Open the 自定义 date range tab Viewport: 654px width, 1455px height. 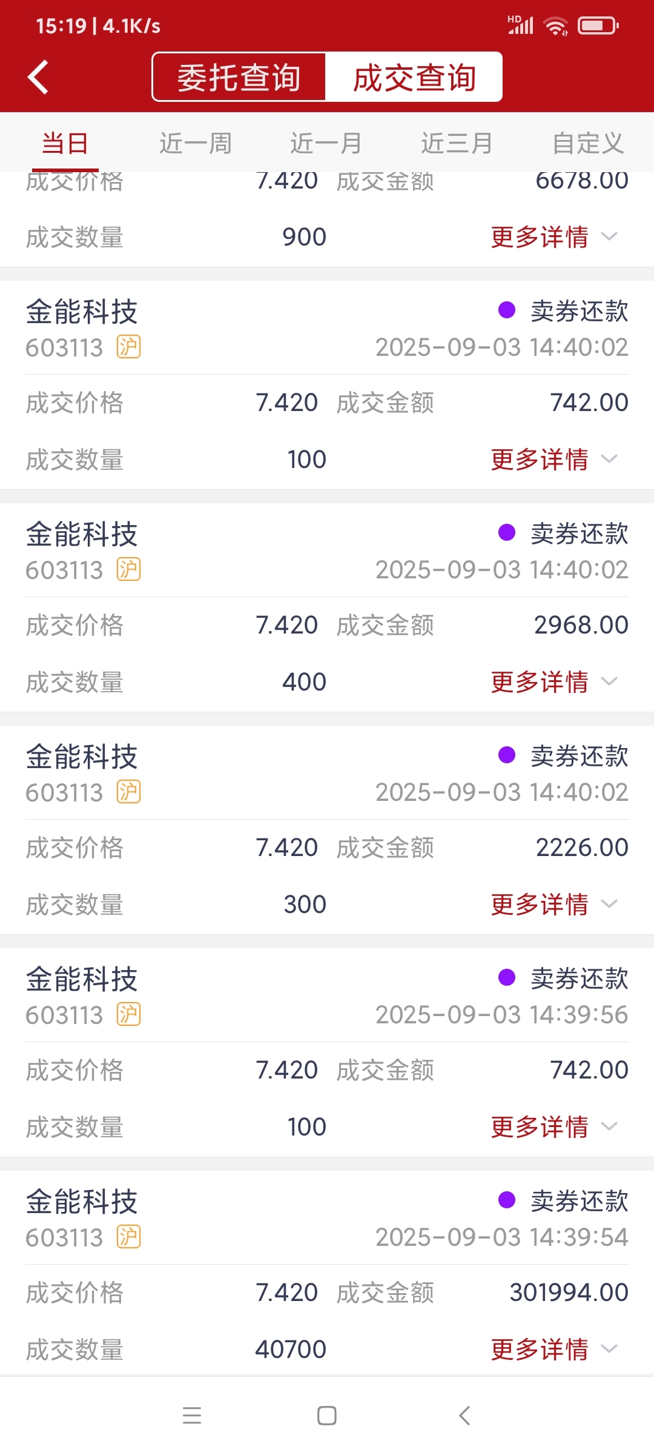588,144
